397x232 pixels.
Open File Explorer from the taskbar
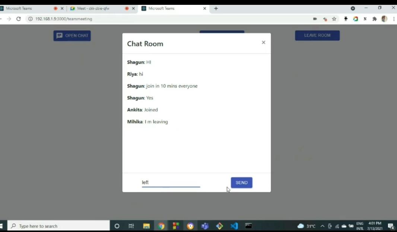point(146,226)
